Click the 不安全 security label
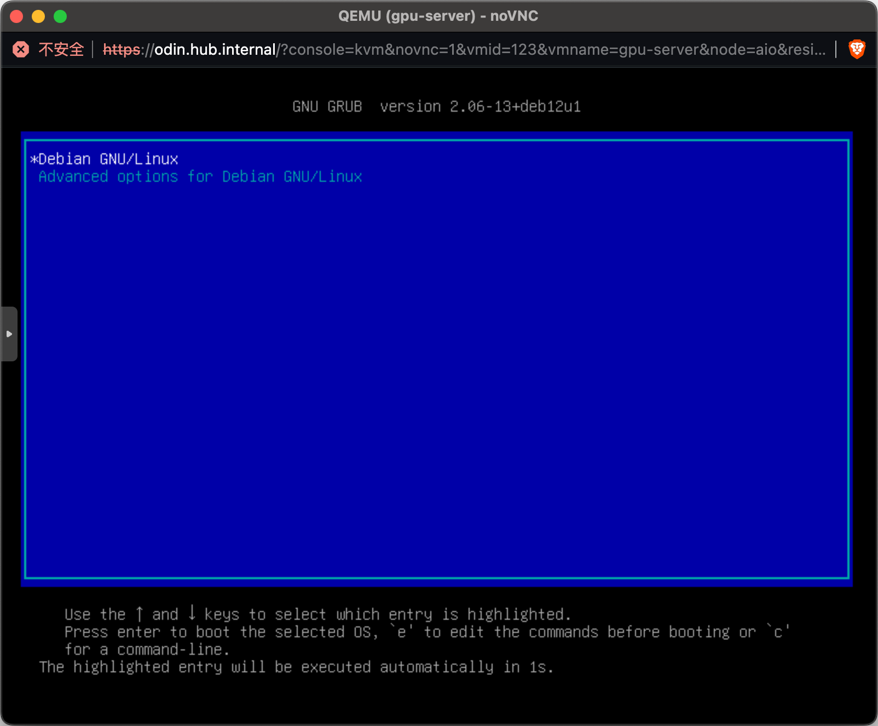This screenshot has height=726, width=878. coord(61,49)
